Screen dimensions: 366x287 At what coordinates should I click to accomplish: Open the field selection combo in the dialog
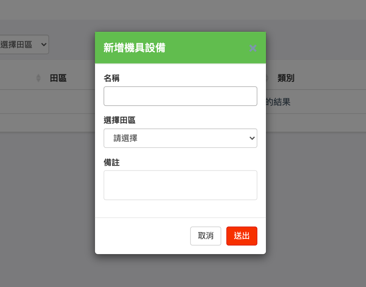tap(180, 138)
